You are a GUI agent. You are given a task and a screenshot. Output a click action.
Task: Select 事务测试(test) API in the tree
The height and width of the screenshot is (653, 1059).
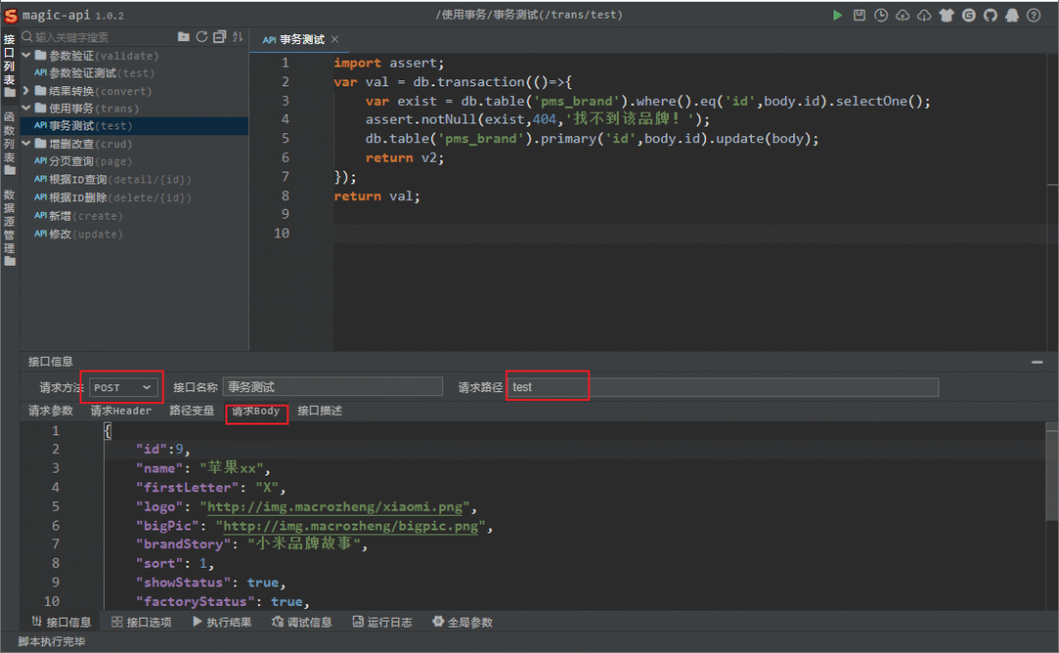coord(134,126)
